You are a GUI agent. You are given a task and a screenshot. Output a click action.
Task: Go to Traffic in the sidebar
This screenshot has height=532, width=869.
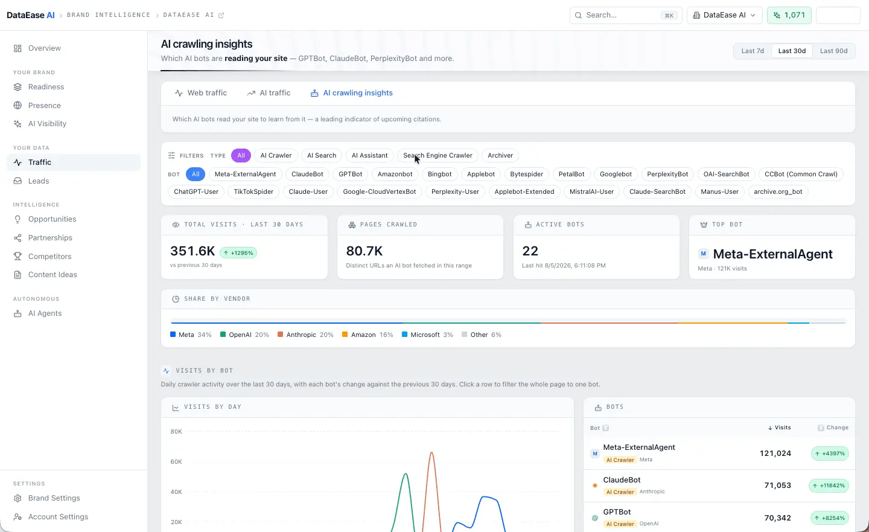74,162
